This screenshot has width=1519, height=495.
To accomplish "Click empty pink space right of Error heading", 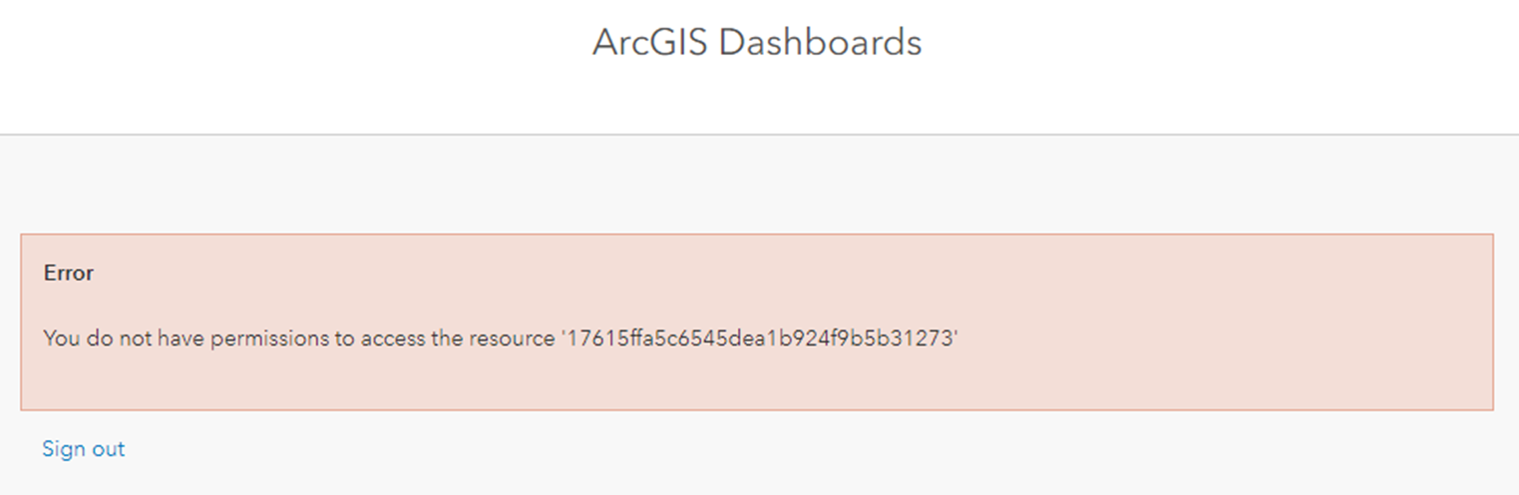I will [x=698, y=273].
